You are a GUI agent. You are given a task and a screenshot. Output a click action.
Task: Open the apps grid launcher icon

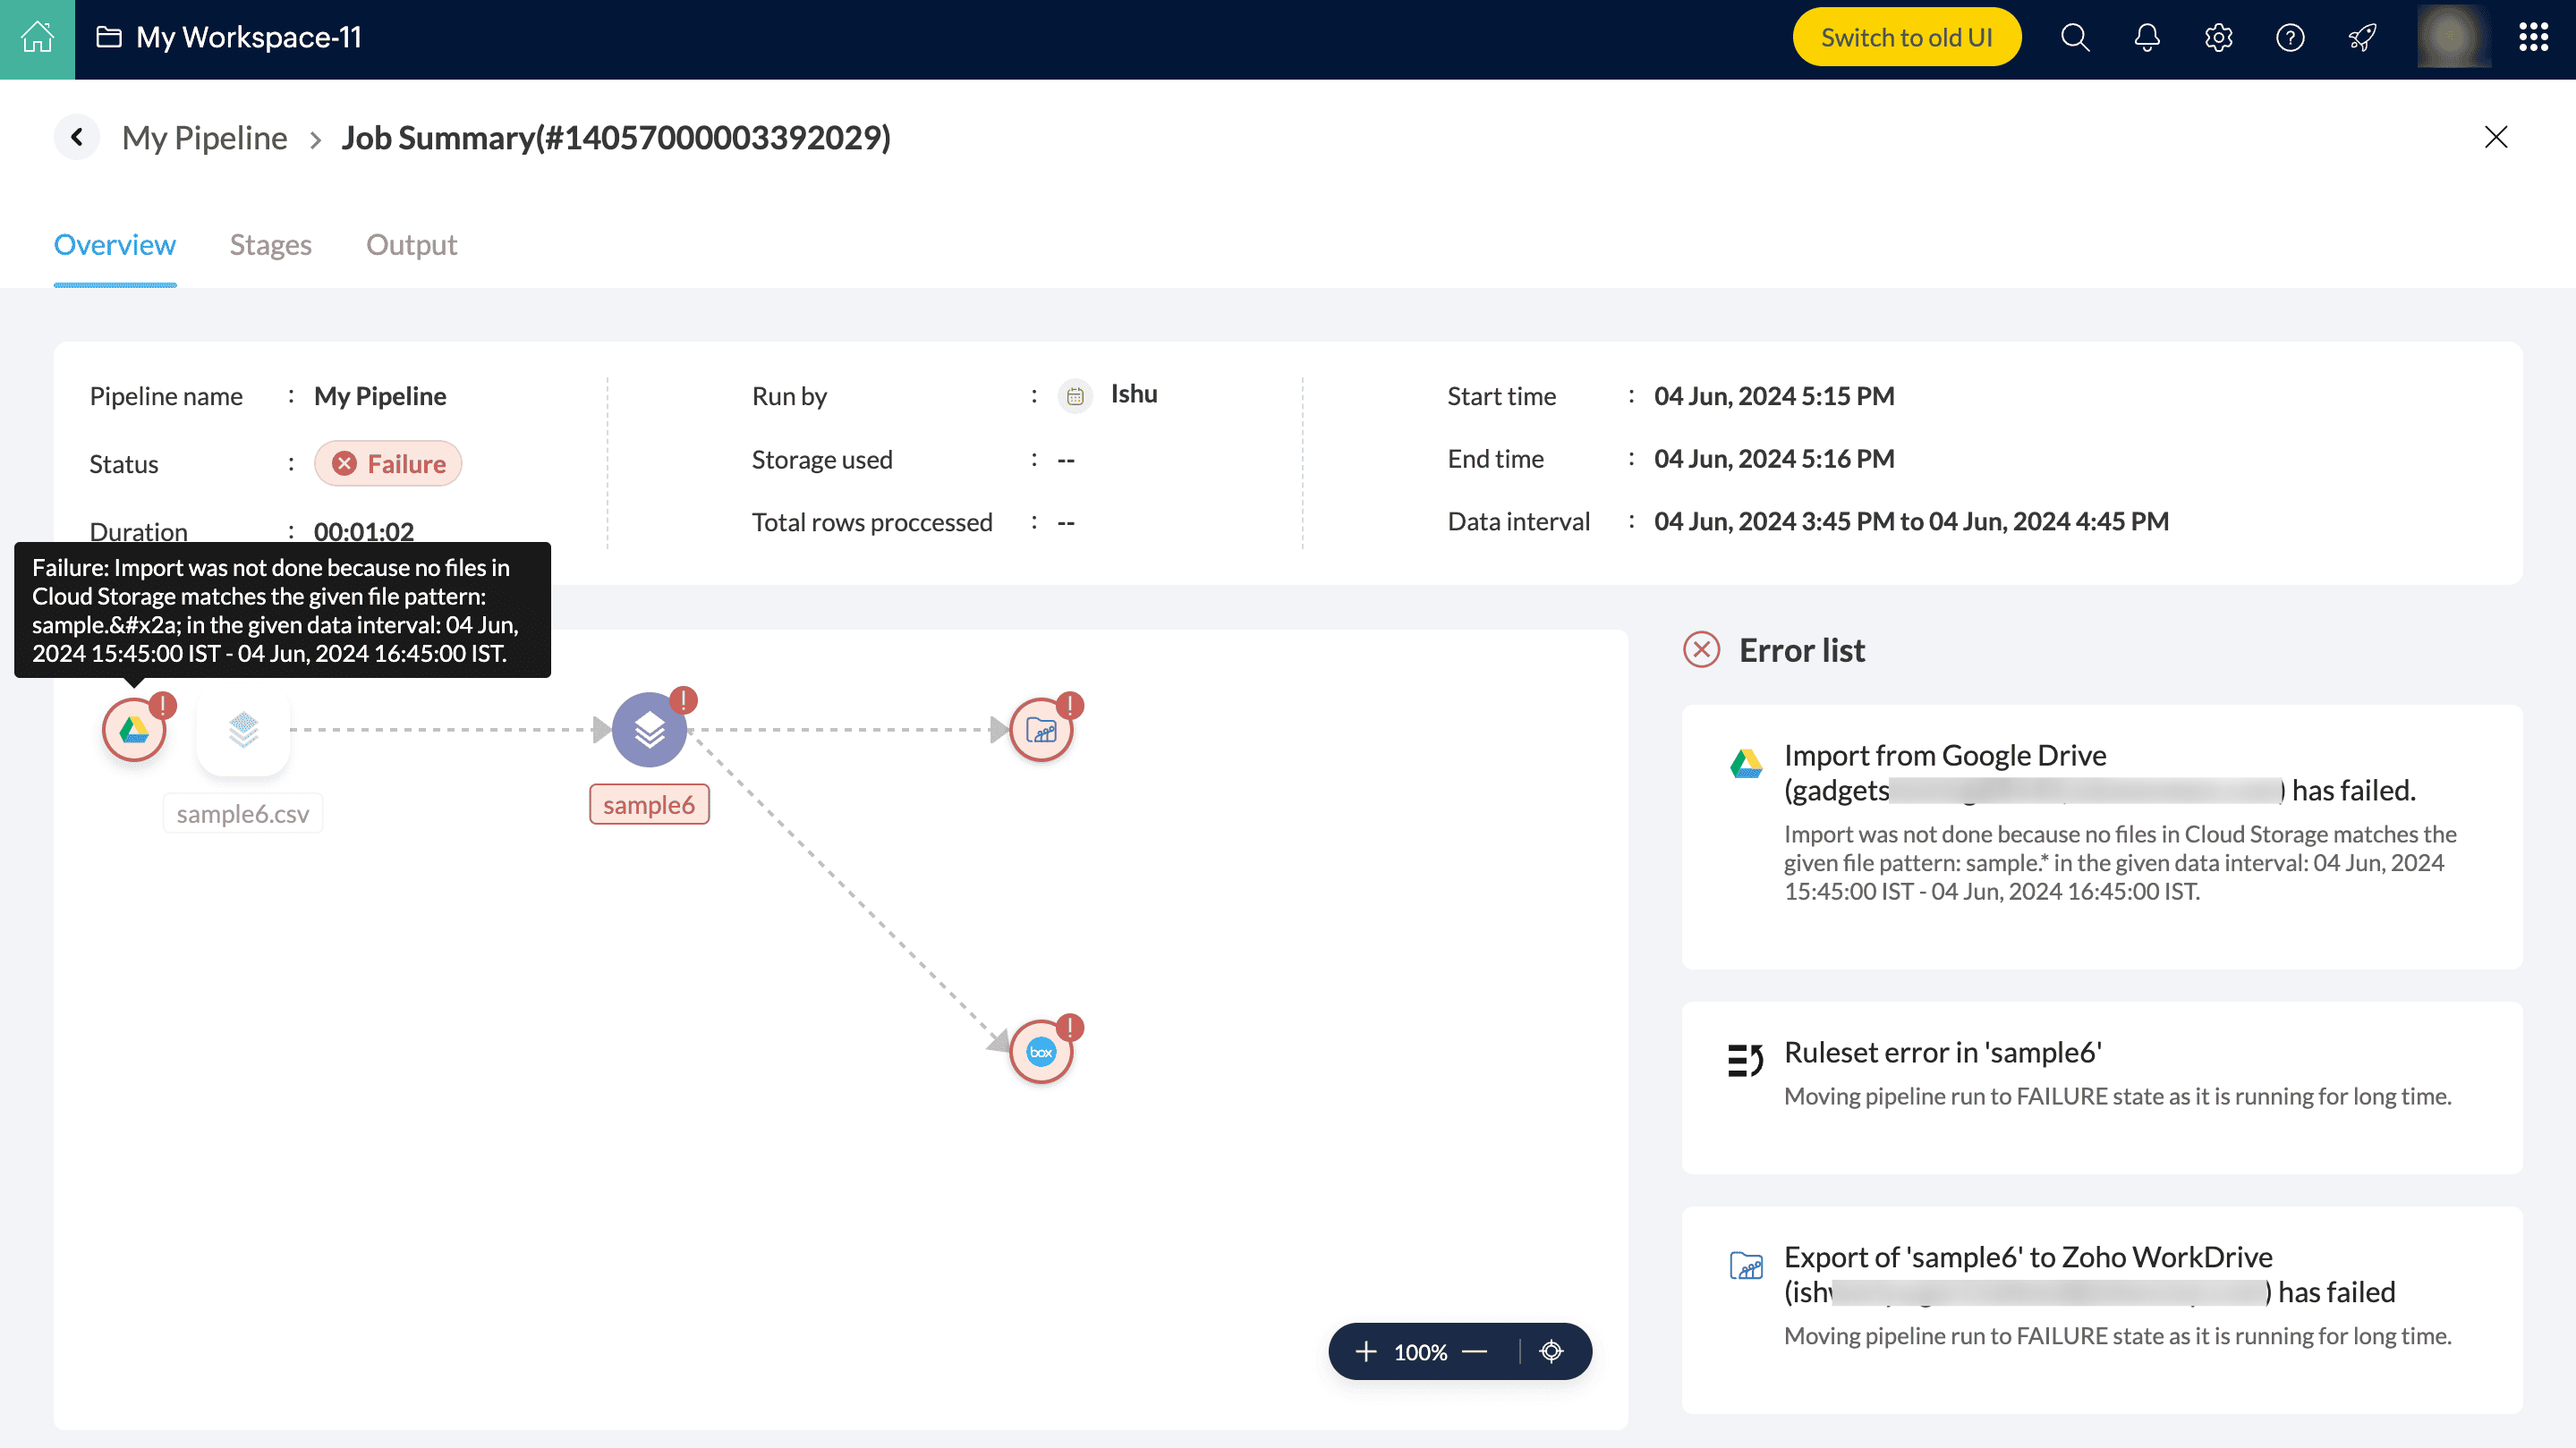click(2533, 38)
